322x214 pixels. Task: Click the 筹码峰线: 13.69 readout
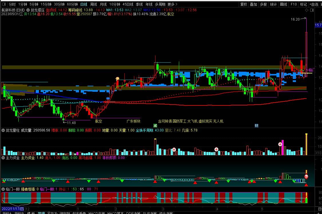80,10
